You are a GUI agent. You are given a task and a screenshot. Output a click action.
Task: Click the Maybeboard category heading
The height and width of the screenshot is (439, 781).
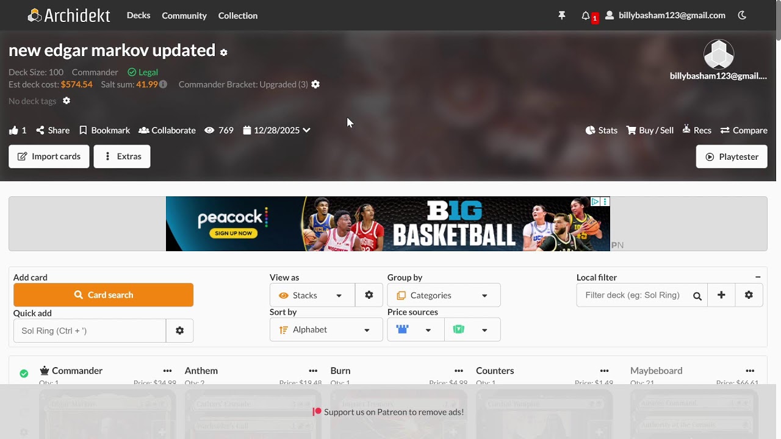coord(657,371)
